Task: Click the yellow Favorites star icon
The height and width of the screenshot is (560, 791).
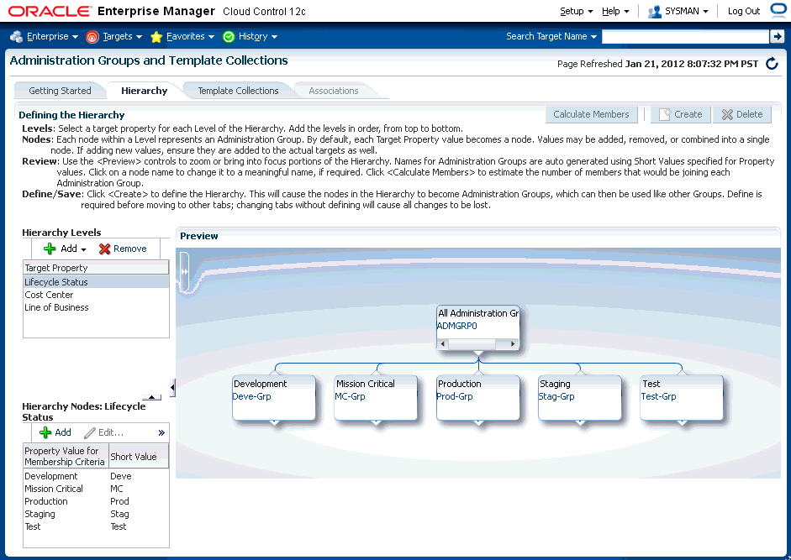Action: tap(156, 36)
